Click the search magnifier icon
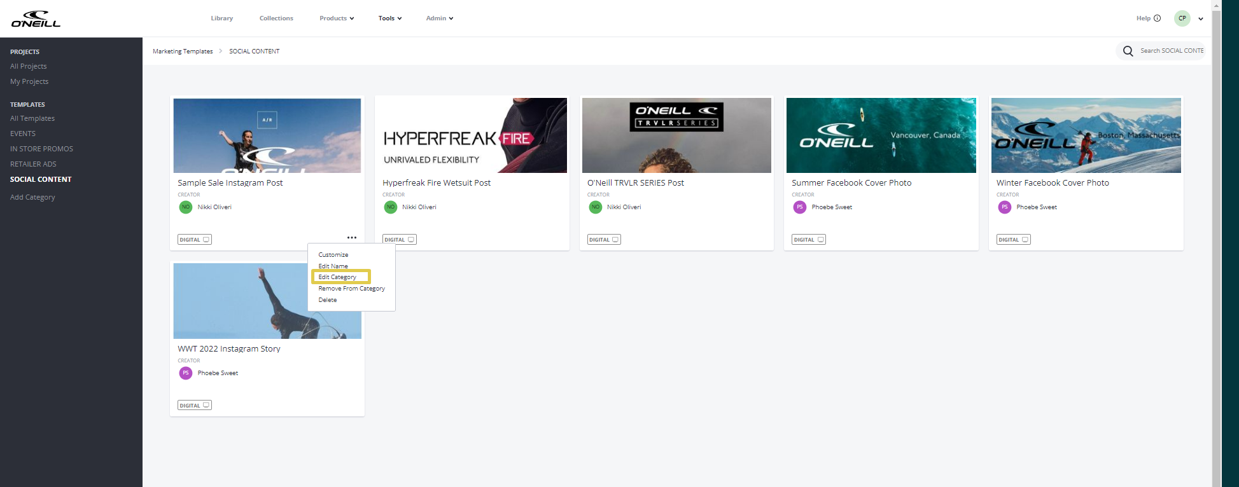 (x=1128, y=51)
